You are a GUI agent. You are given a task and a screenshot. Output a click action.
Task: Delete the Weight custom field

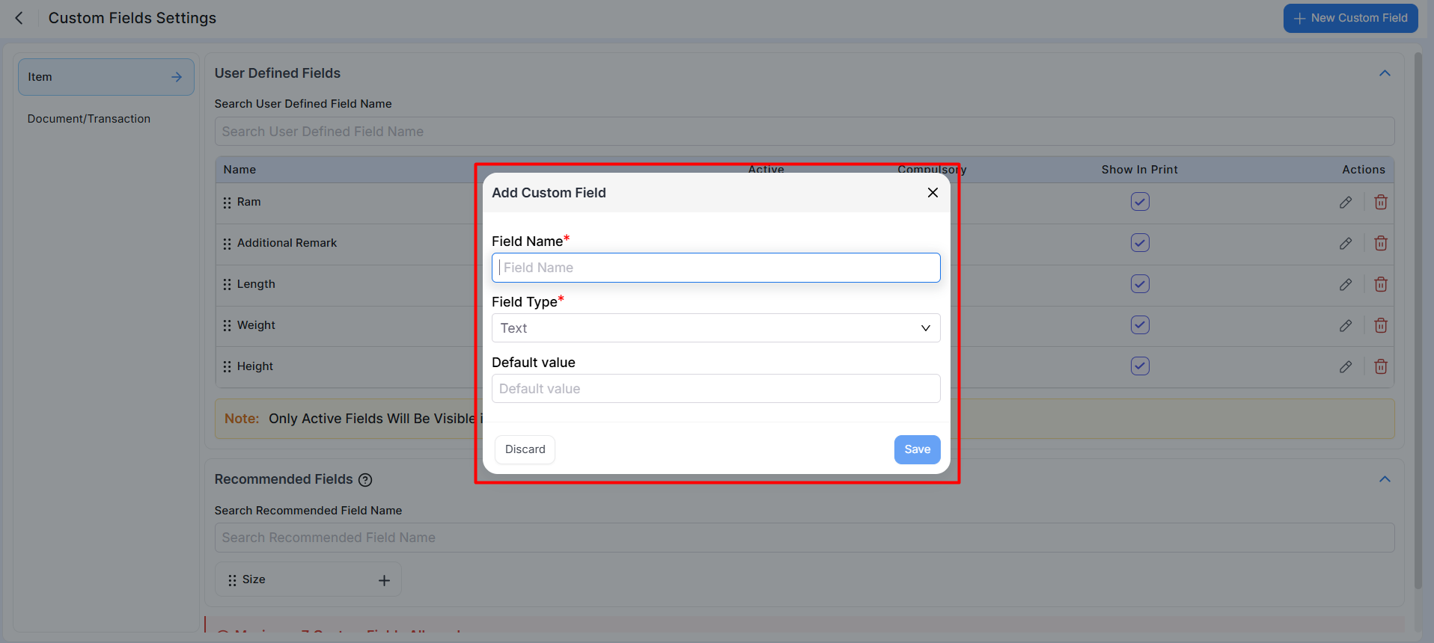[1381, 325]
